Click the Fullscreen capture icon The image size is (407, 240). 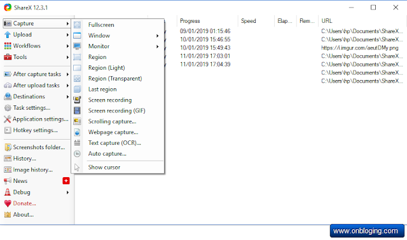pos(77,25)
